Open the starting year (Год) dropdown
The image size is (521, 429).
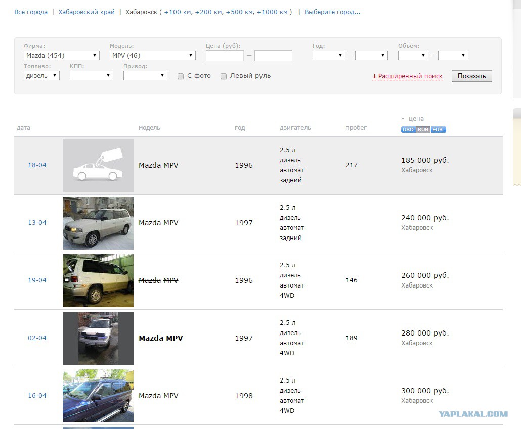click(329, 55)
